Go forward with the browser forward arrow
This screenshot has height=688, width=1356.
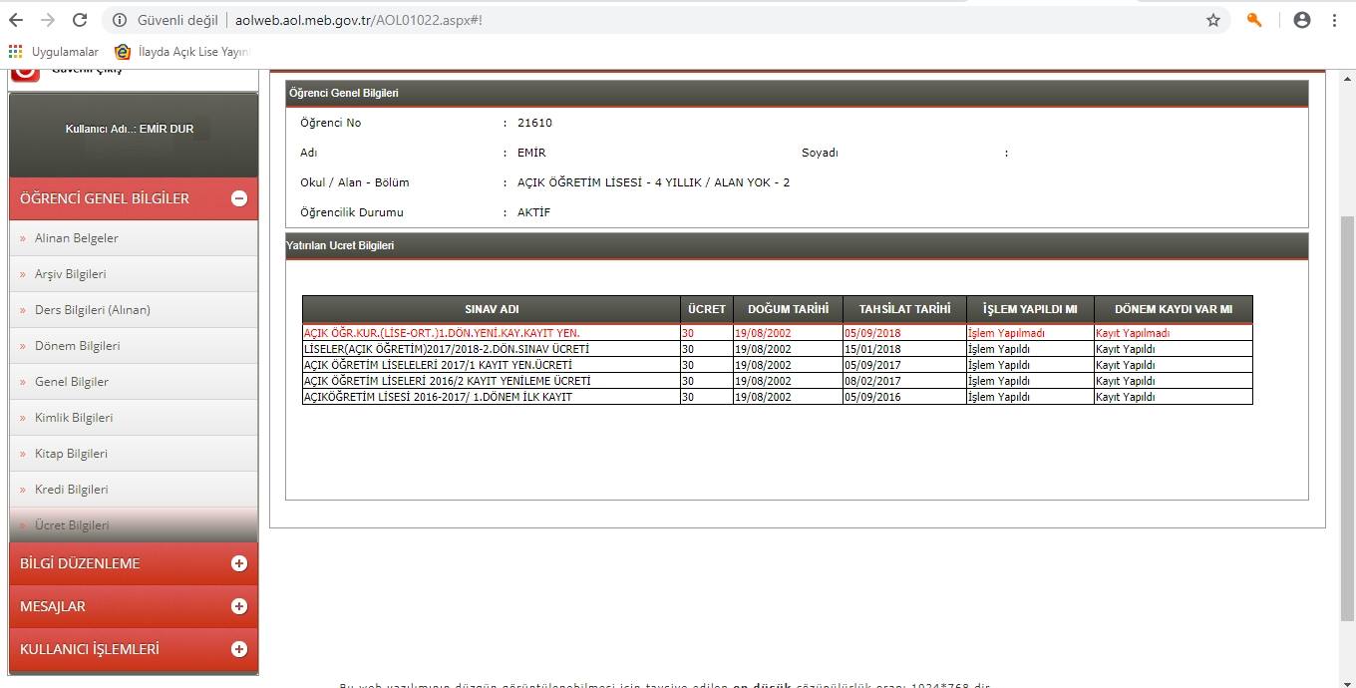(48, 20)
